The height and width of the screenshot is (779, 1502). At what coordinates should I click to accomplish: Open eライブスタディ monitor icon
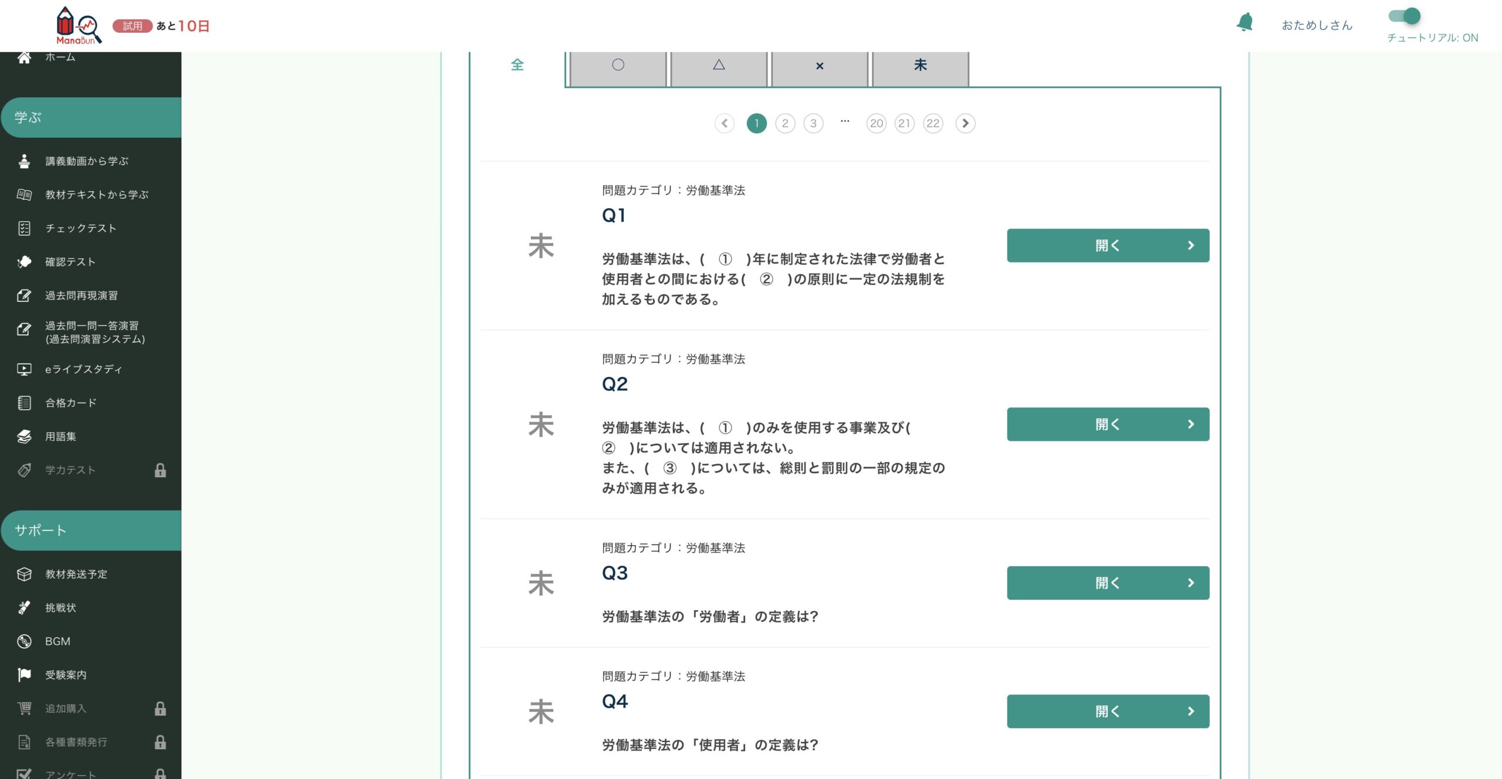click(24, 369)
